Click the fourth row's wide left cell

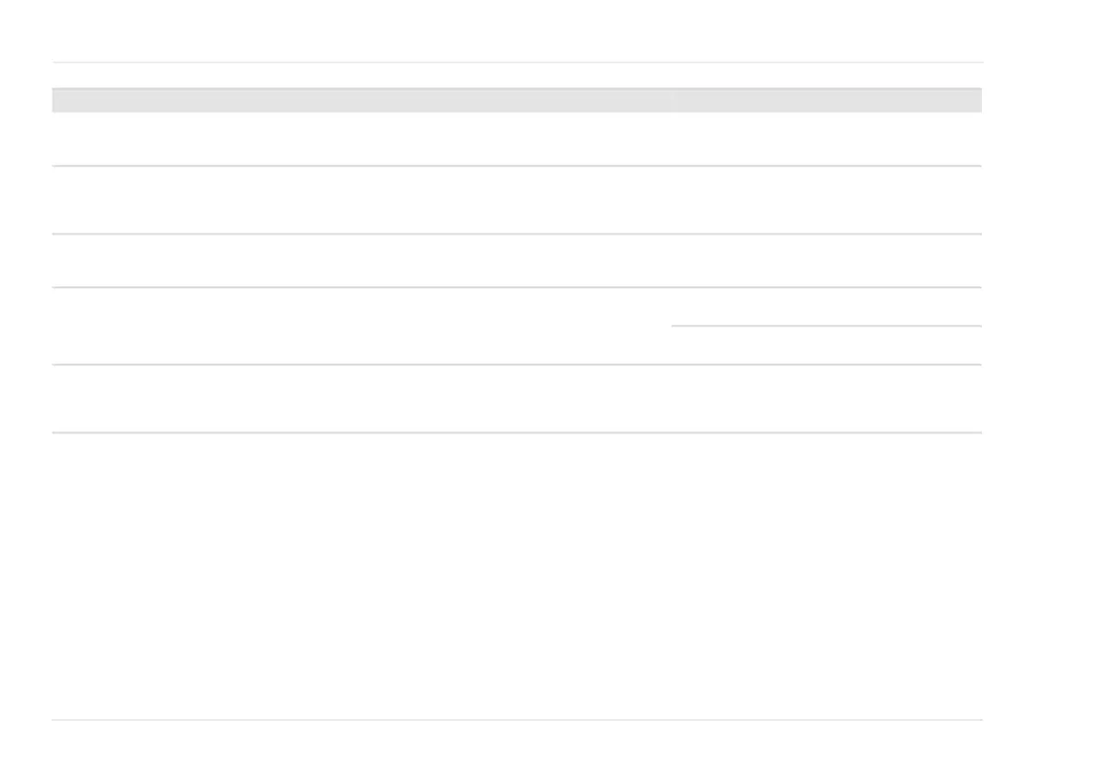tap(361, 326)
